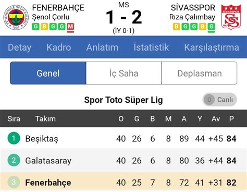Open the Karşılaştırma tab
Screen dimensions: 247x192
coord(212,47)
